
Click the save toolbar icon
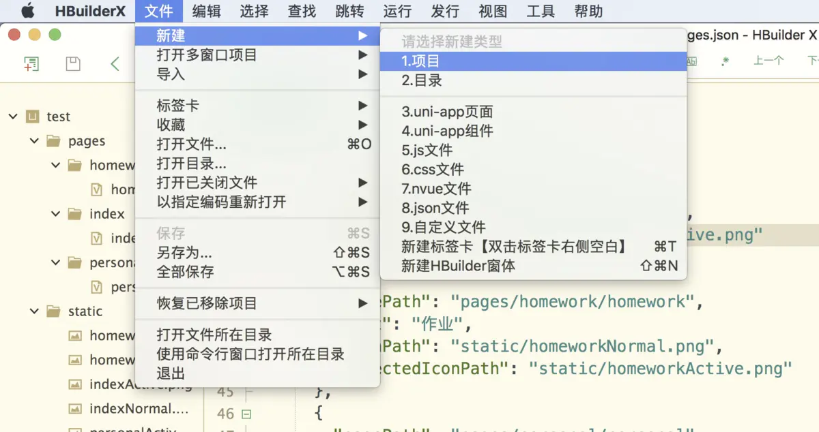[x=73, y=64]
